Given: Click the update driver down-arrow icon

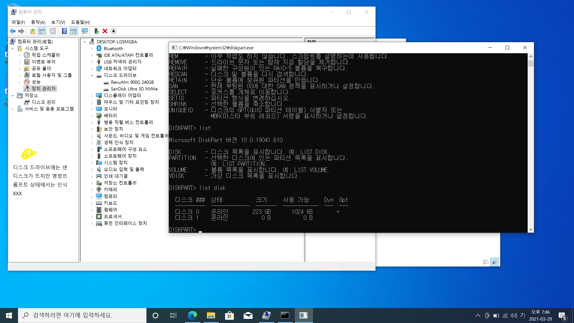Looking at the screenshot, I should click(113, 31).
